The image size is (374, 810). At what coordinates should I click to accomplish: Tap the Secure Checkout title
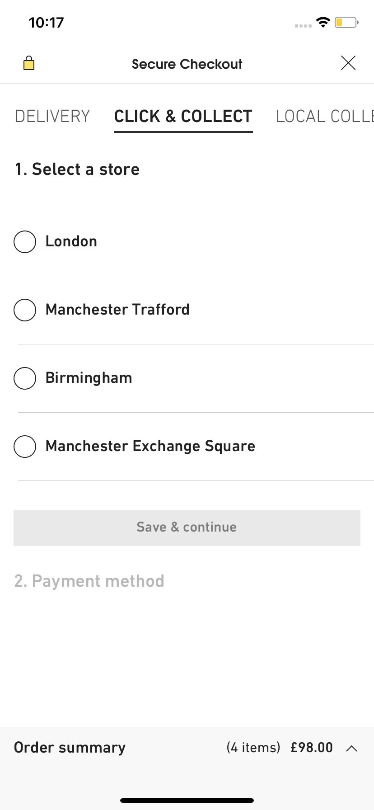click(187, 64)
